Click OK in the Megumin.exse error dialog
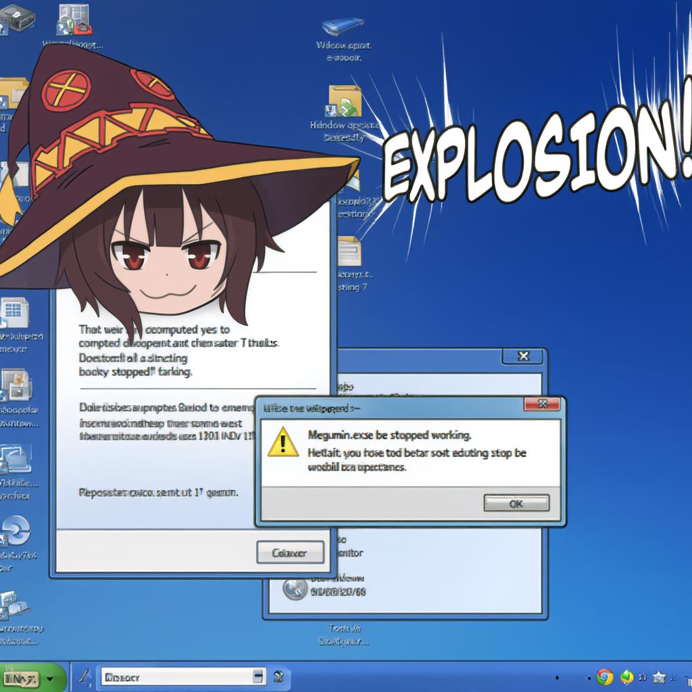The width and height of the screenshot is (692, 692). click(516, 503)
